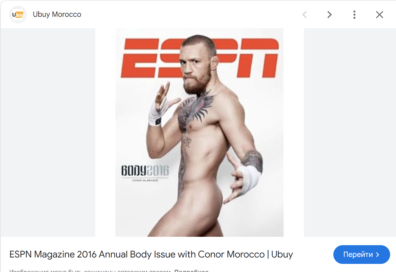Click the Перейти visit button
This screenshot has height=272, width=396.
pyautogui.click(x=362, y=254)
